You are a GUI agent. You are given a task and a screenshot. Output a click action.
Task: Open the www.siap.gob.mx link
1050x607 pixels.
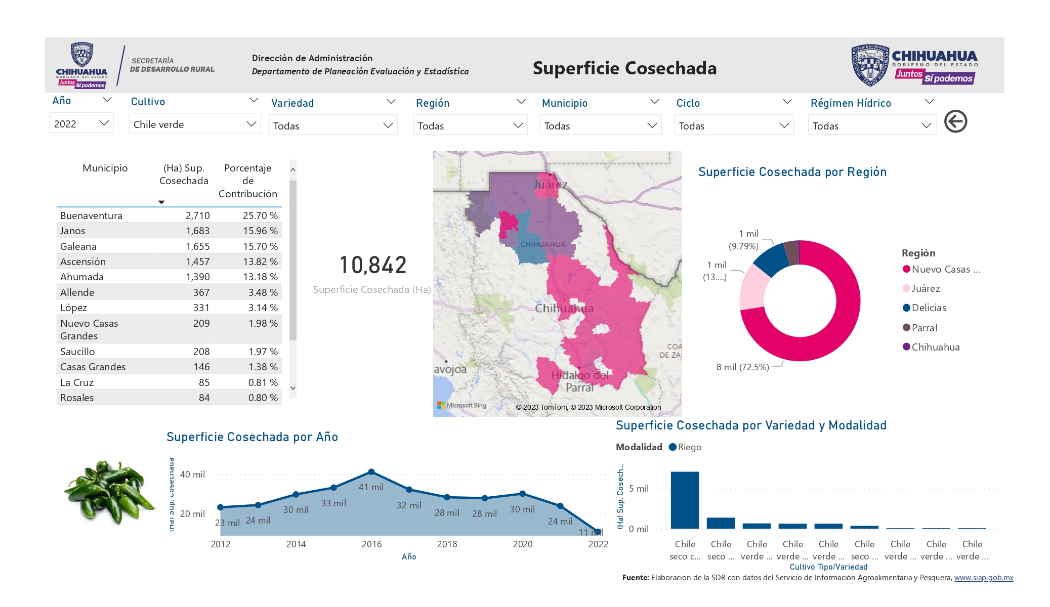pyautogui.click(x=984, y=578)
